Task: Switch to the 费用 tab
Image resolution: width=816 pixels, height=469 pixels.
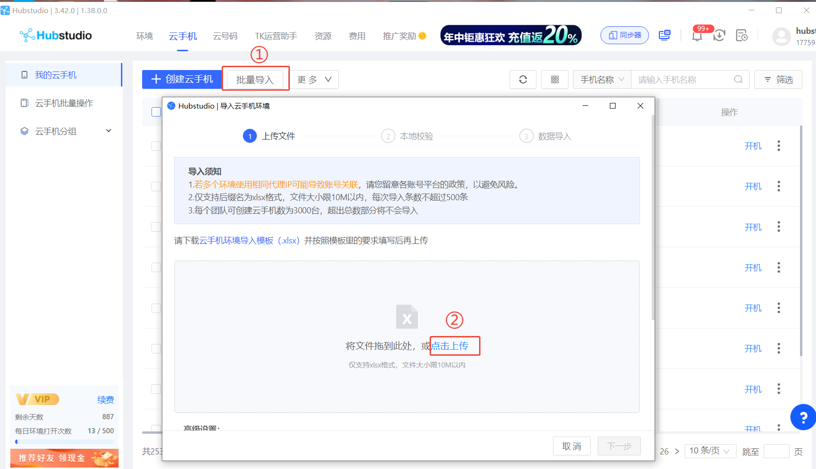Action: [357, 36]
